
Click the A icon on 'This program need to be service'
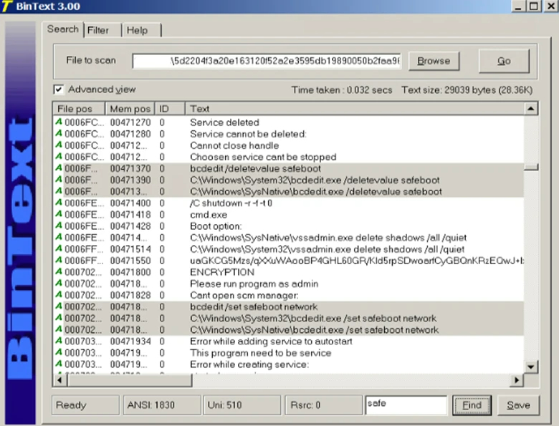pyautogui.click(x=59, y=353)
